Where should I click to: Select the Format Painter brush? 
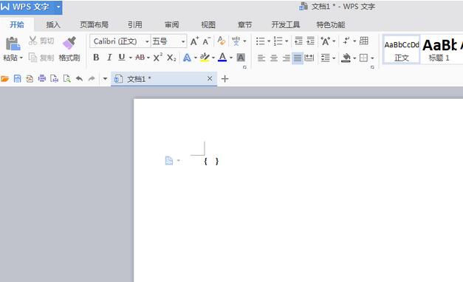[69, 43]
